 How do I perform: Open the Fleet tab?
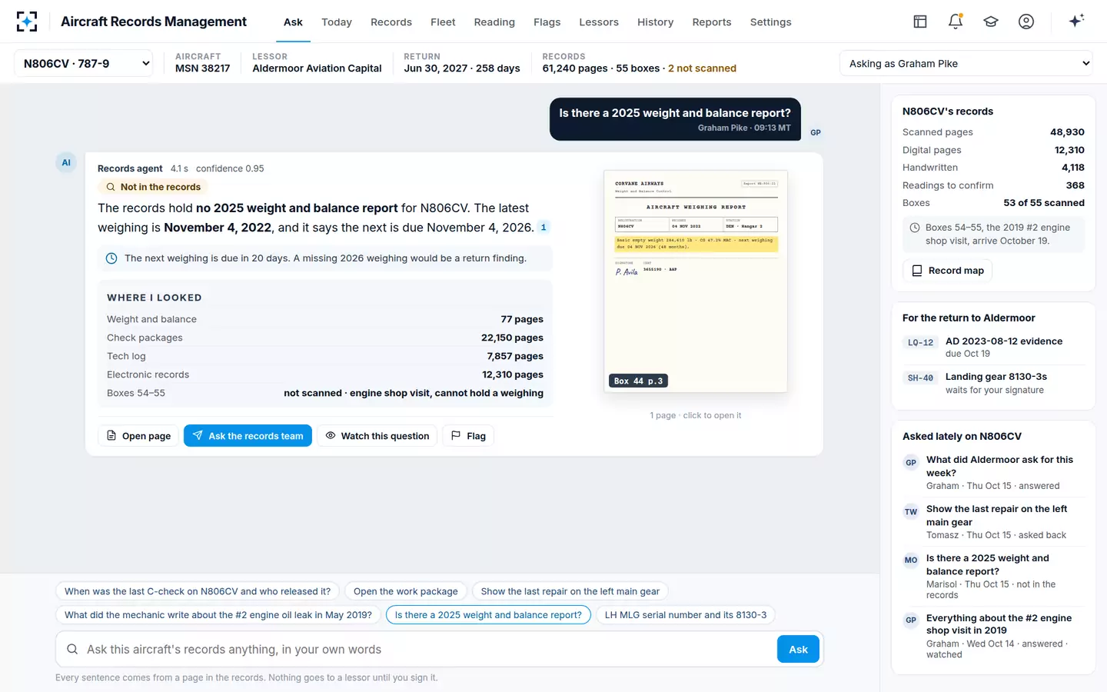(443, 22)
